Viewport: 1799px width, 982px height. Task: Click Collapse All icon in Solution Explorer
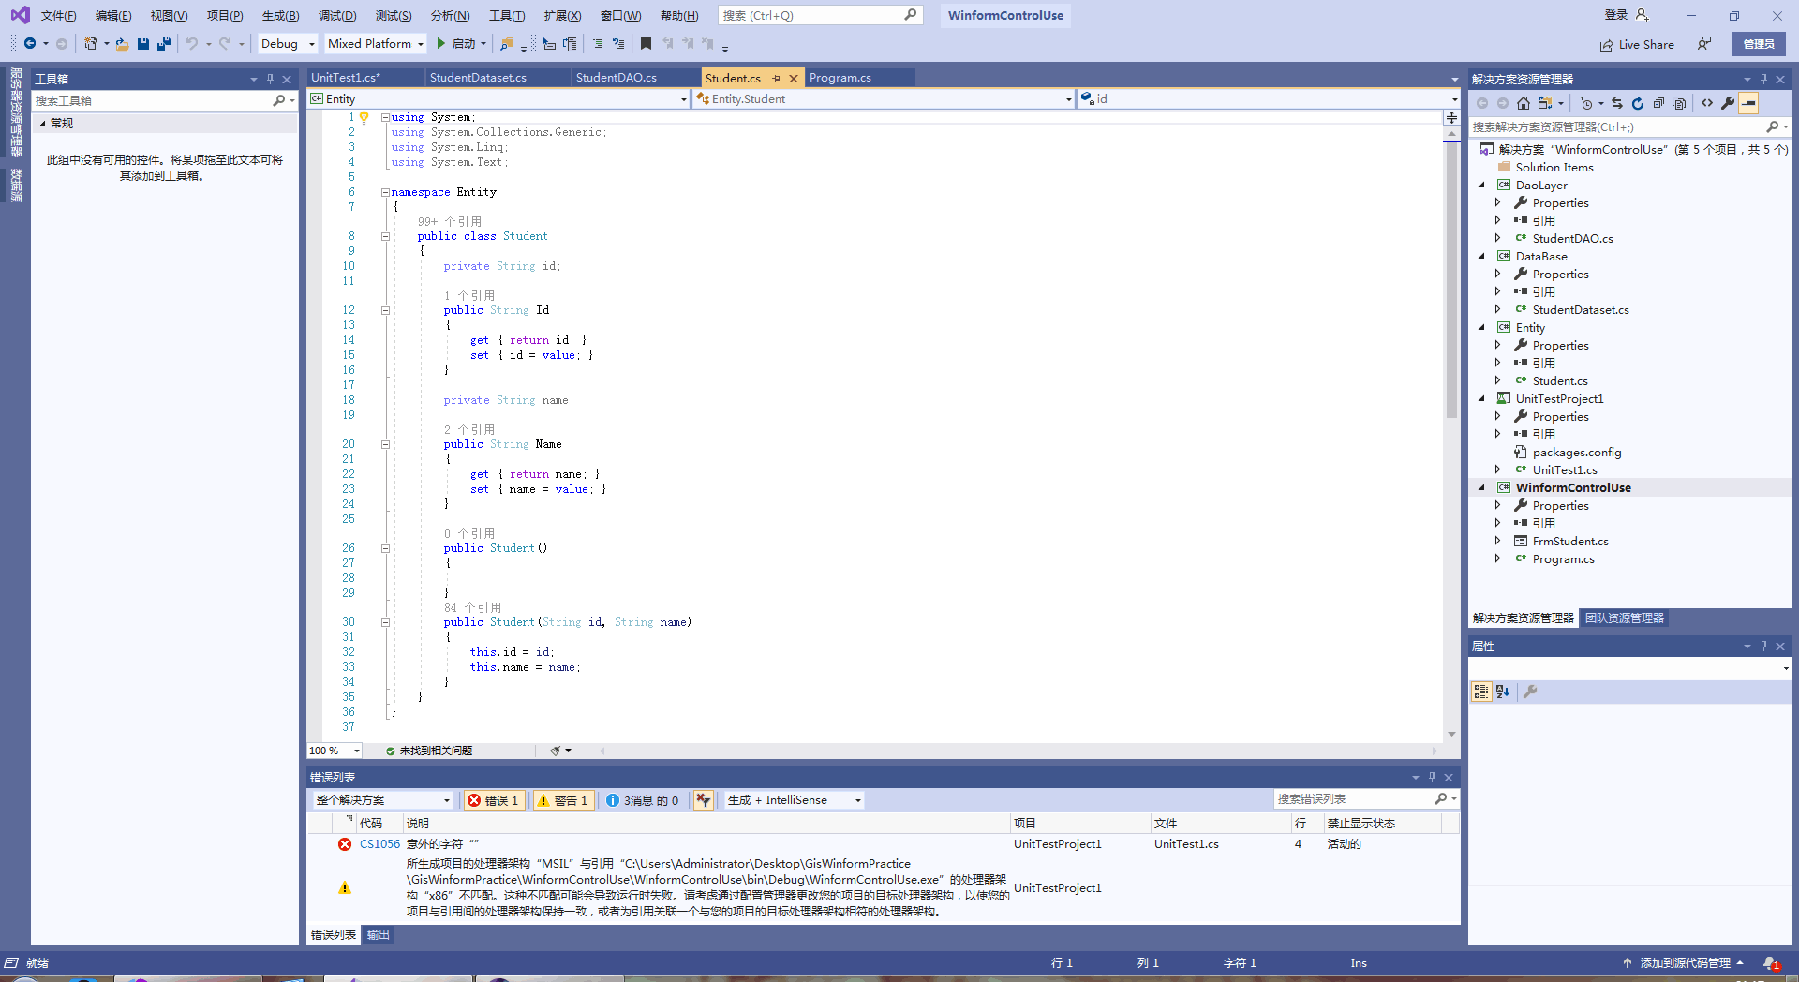pyautogui.click(x=1658, y=103)
